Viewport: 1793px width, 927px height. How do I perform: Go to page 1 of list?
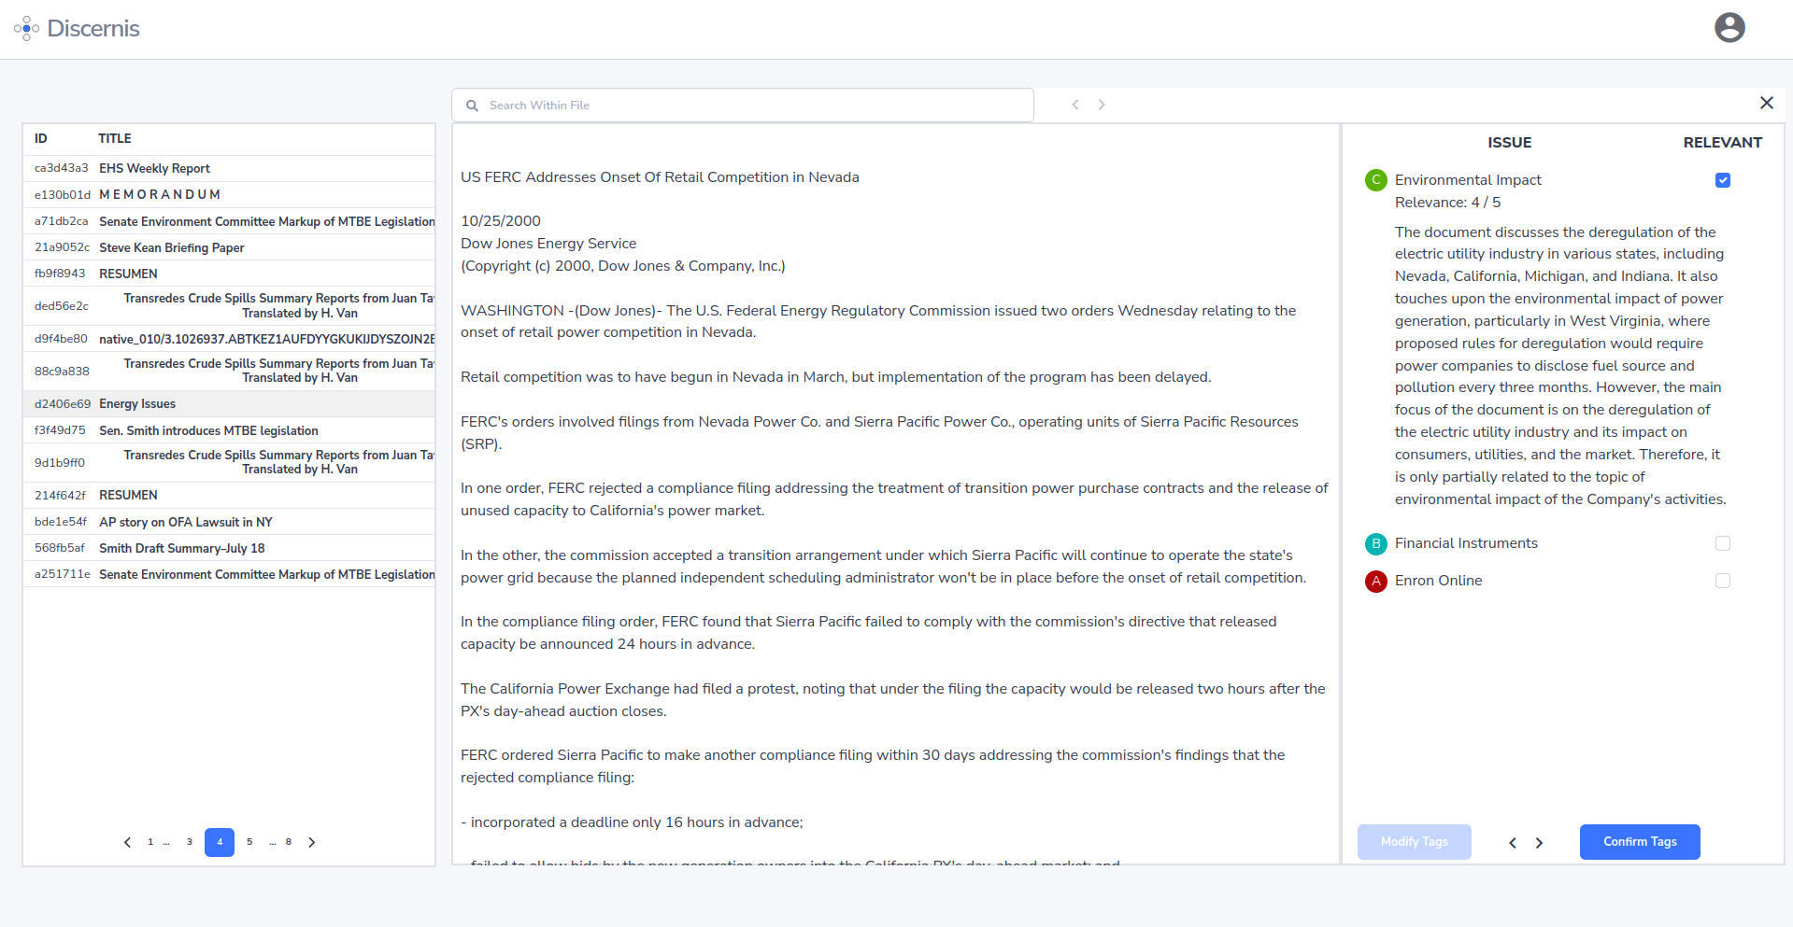pyautogui.click(x=150, y=842)
